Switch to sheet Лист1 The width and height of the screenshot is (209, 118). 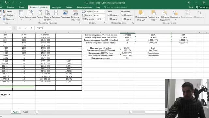(x=16, y=112)
